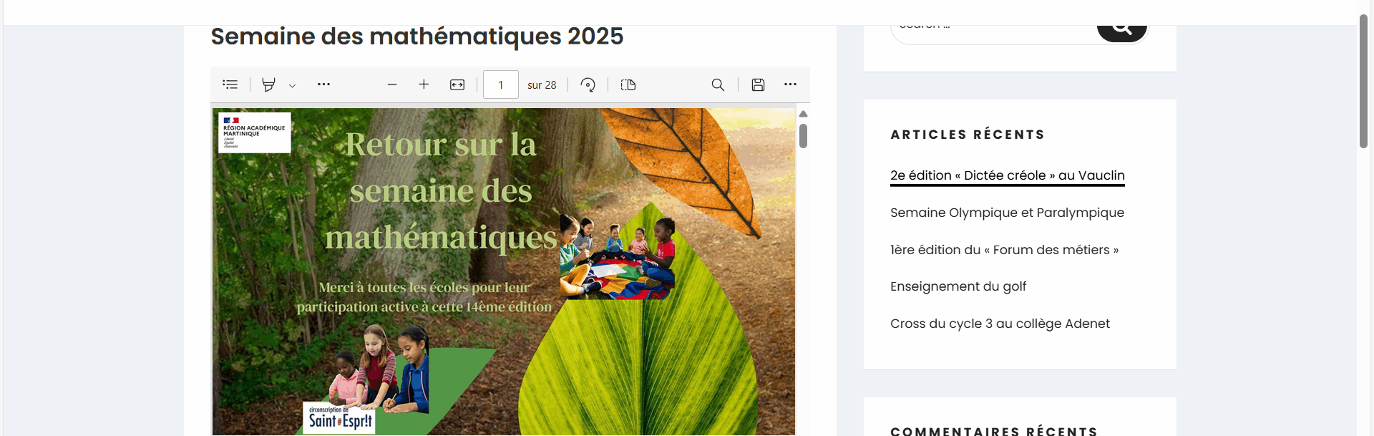Select the highlight annotation tool
The width and height of the screenshot is (1374, 436).
point(268,84)
